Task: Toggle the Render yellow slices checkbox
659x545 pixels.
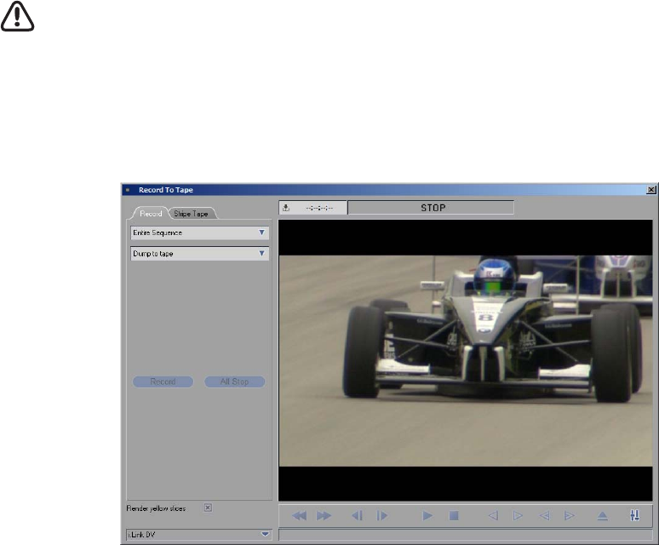Action: 208,508
